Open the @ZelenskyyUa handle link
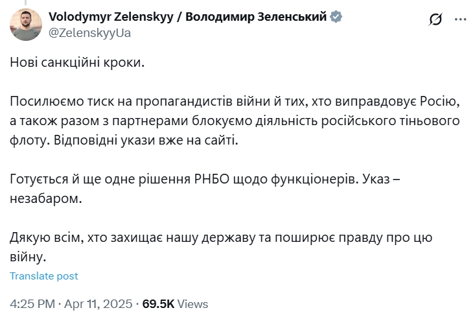Image resolution: width=475 pixels, height=319 pixels. point(89,33)
